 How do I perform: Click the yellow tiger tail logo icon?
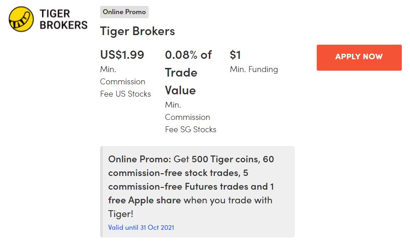coord(21,19)
